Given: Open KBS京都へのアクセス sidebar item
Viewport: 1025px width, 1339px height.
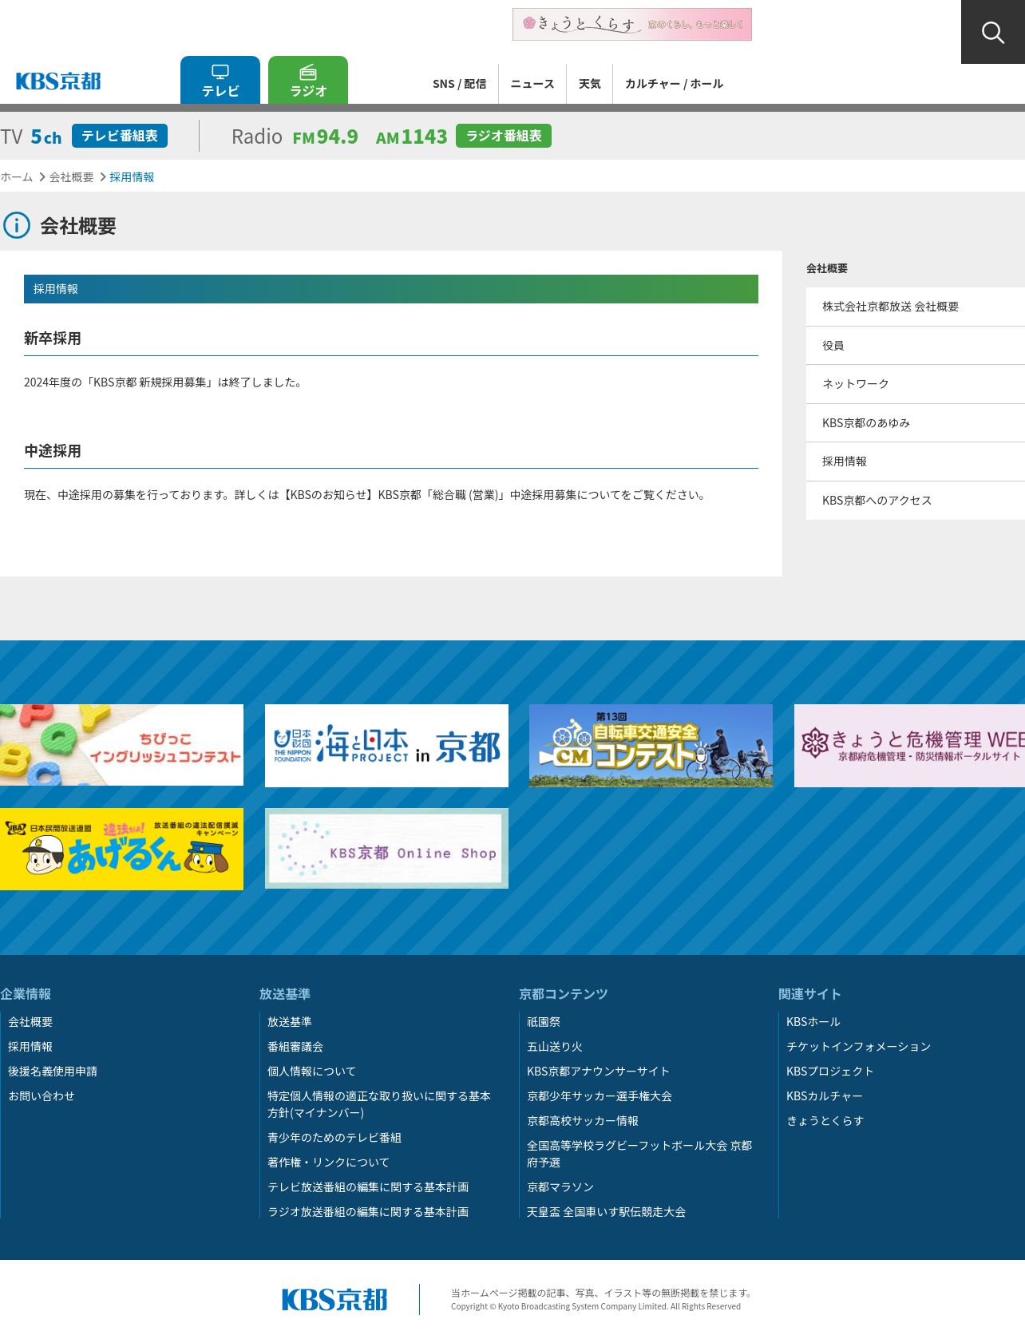Looking at the screenshot, I should click(916, 501).
